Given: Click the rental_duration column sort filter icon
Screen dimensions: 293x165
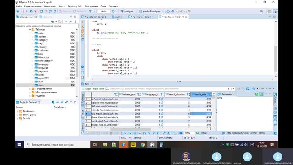Looking at the screenshot, I should click(x=188, y=94).
